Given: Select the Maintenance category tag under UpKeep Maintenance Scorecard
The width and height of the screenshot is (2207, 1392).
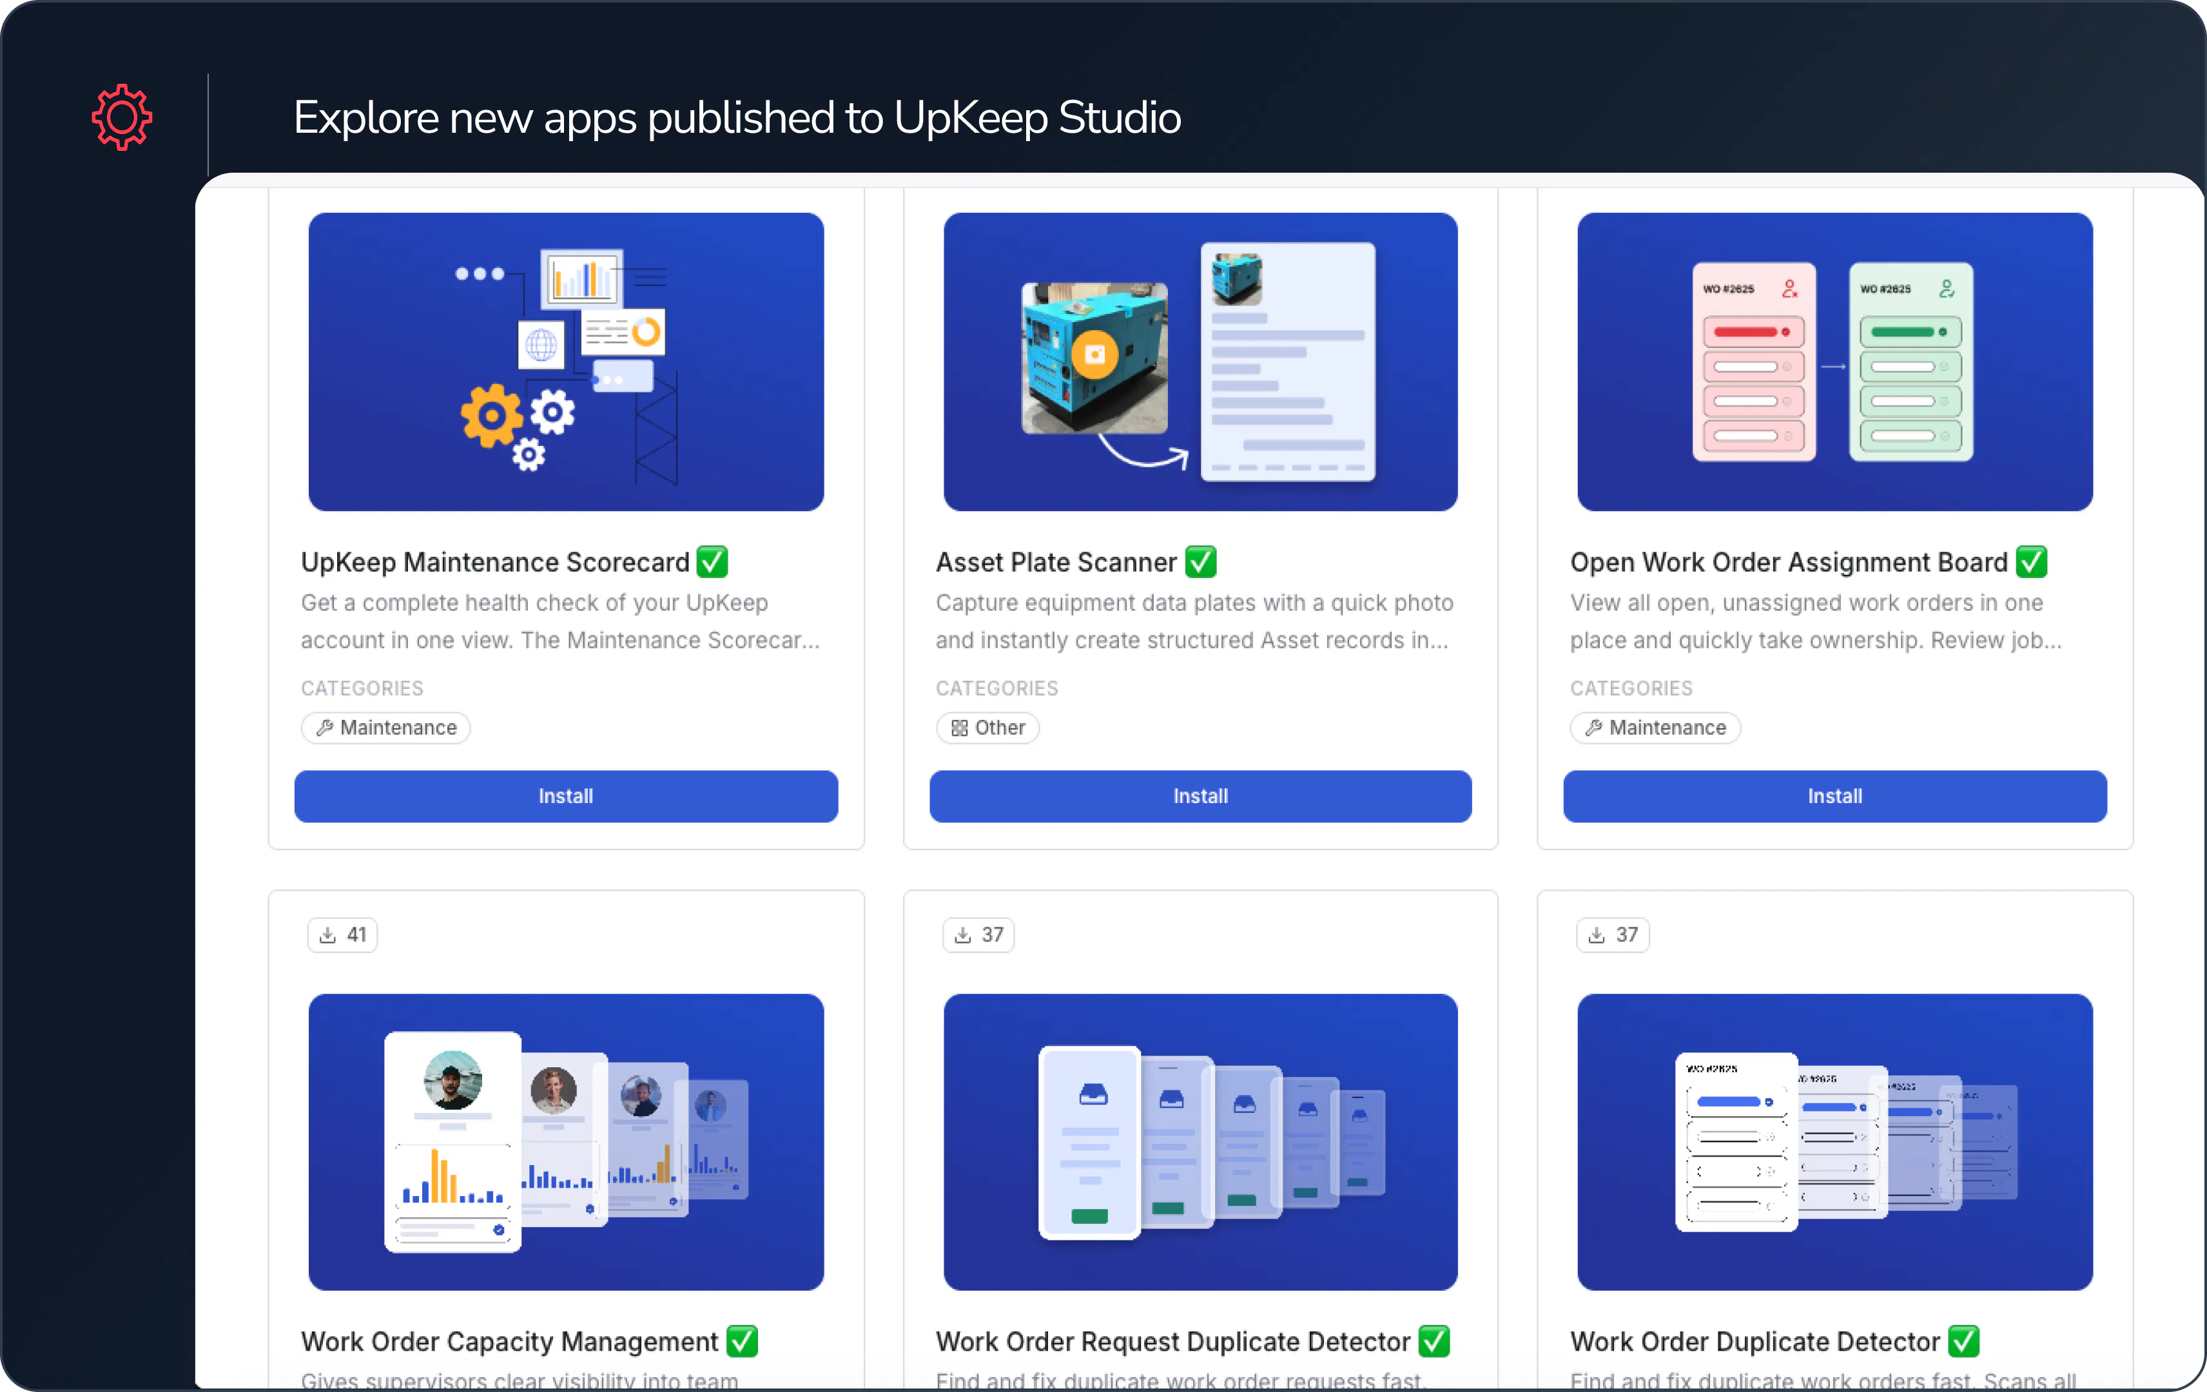Looking at the screenshot, I should [x=385, y=727].
